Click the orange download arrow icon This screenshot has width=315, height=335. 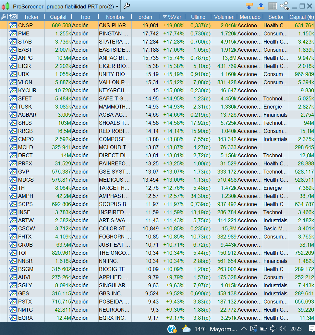click(x=249, y=6)
